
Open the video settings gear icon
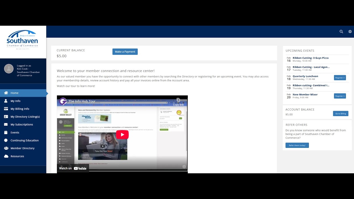click(x=184, y=167)
